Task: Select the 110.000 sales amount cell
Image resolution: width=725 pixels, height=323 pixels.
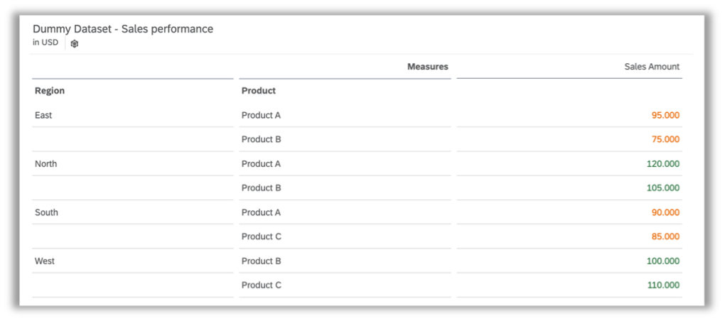Action: pos(663,285)
